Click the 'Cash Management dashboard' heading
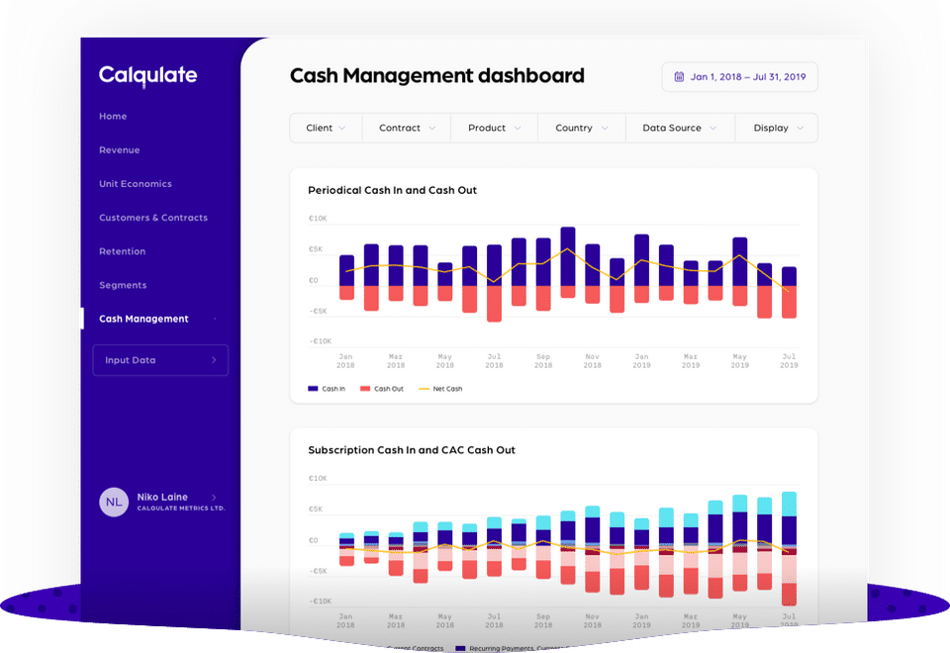Screen dimensions: 950x653 point(437,76)
